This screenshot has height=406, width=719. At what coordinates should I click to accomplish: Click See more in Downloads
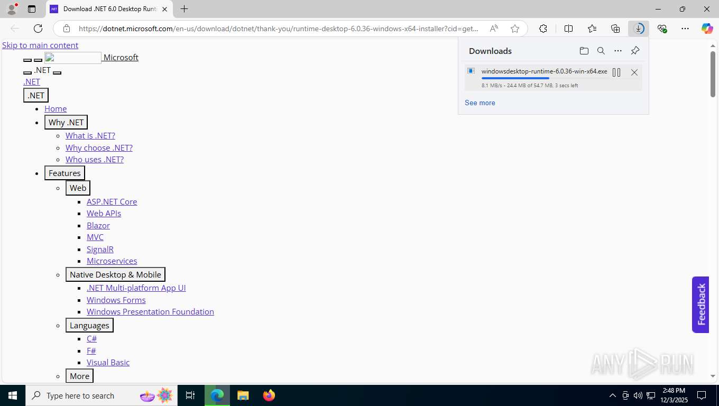[x=480, y=103]
